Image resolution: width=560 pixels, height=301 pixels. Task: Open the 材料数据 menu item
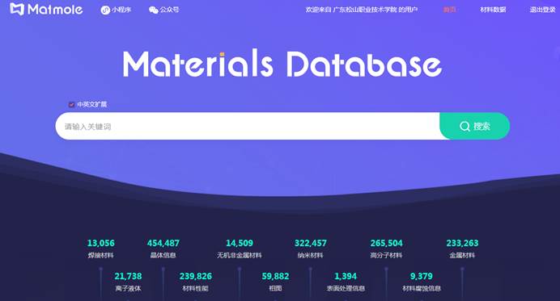pos(493,10)
